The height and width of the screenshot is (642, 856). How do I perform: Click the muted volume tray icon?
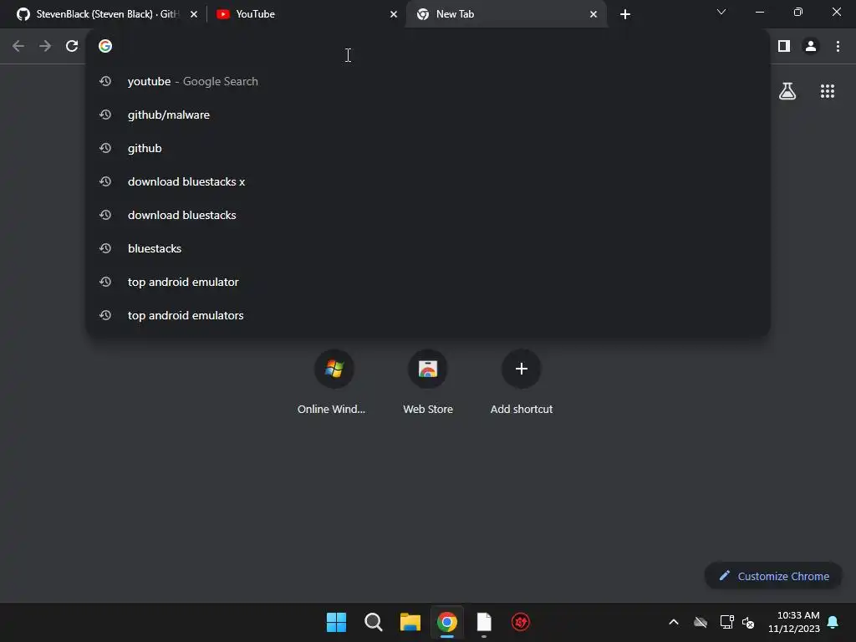[x=748, y=622]
